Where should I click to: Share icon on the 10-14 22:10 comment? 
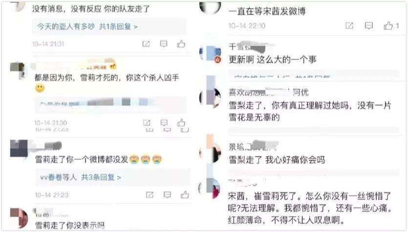(349, 25)
